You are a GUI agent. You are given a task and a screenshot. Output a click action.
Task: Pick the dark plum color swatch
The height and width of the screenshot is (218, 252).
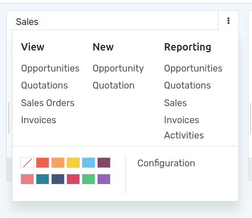coord(104,163)
